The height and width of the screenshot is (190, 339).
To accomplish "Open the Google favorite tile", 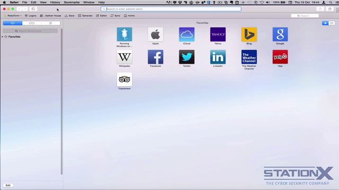I will pos(280,34).
